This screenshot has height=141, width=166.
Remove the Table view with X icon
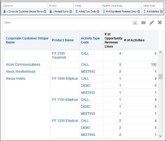(160, 23)
